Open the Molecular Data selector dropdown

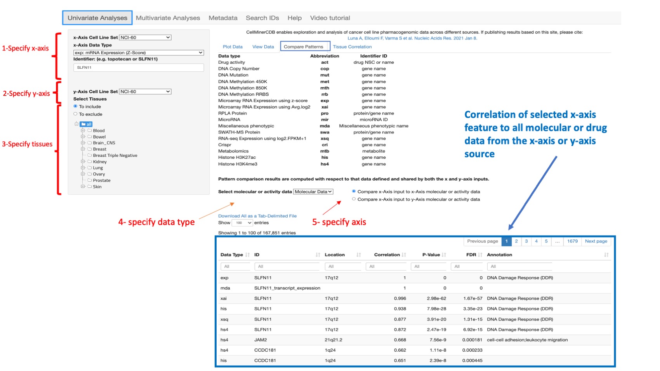tap(313, 192)
